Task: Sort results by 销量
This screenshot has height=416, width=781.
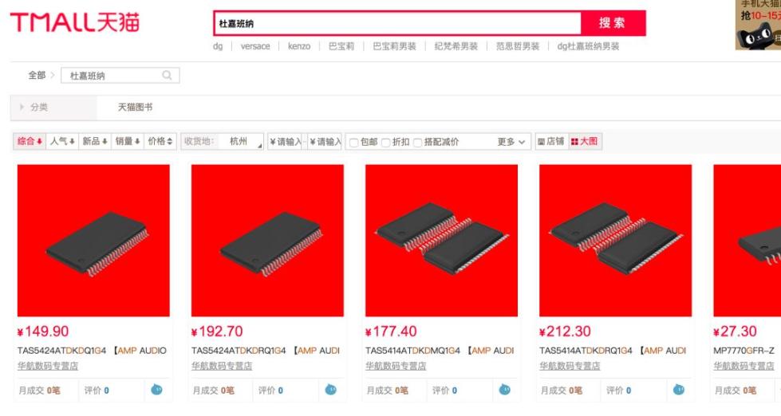Action: pos(128,141)
